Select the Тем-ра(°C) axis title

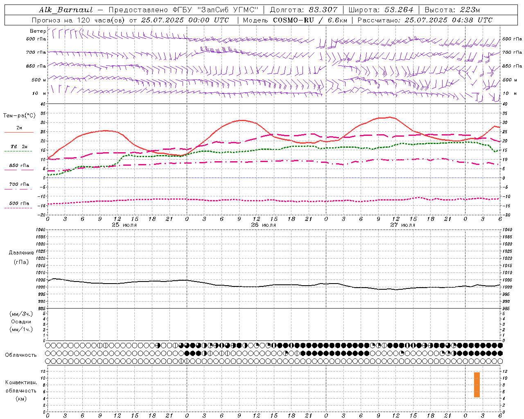click(x=19, y=116)
